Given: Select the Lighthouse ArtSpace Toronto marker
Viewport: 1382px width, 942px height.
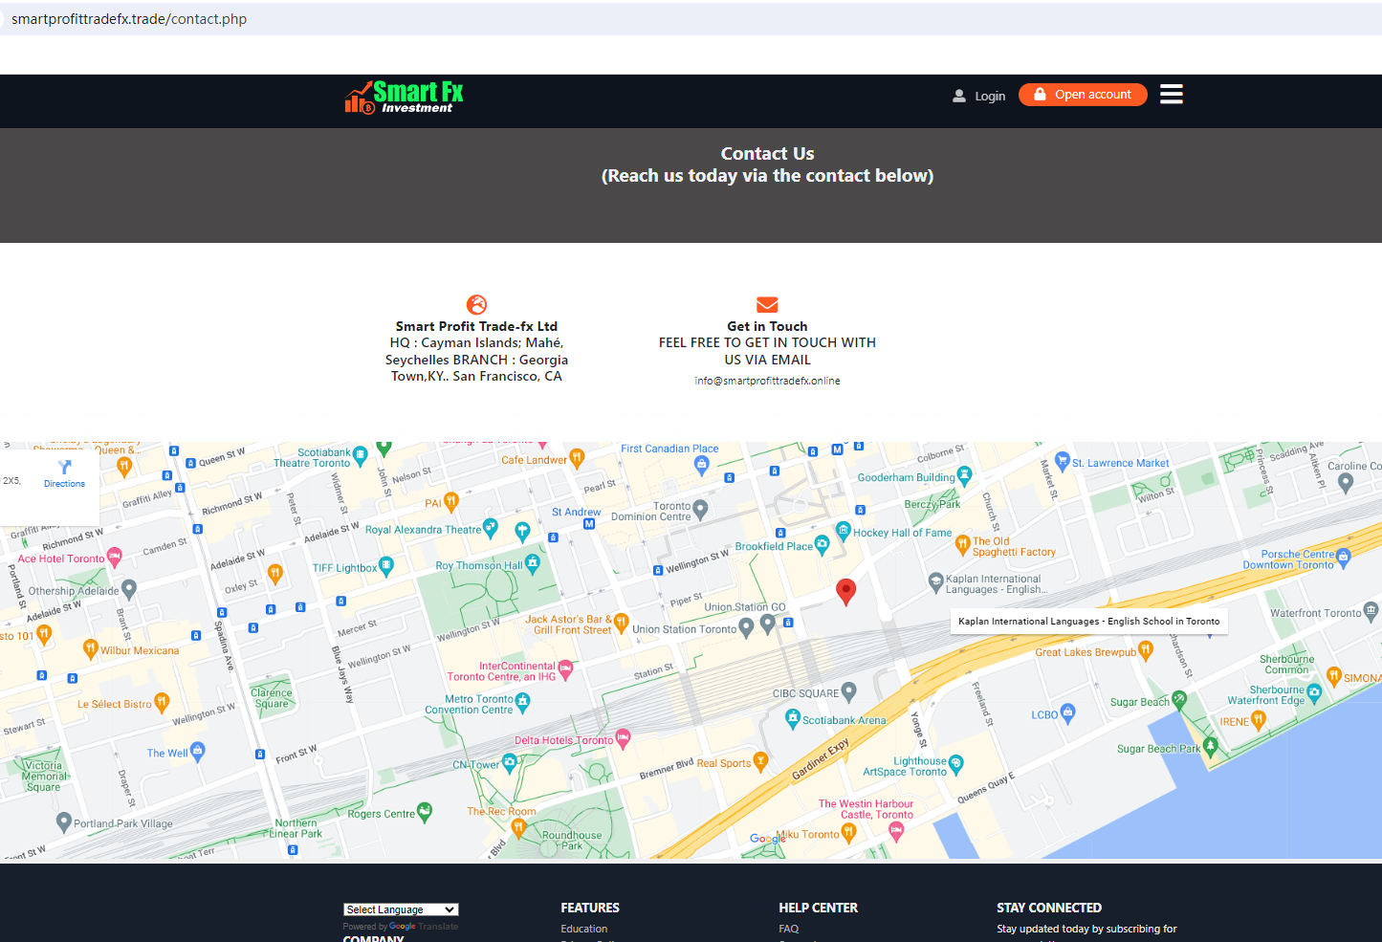Looking at the screenshot, I should (956, 763).
